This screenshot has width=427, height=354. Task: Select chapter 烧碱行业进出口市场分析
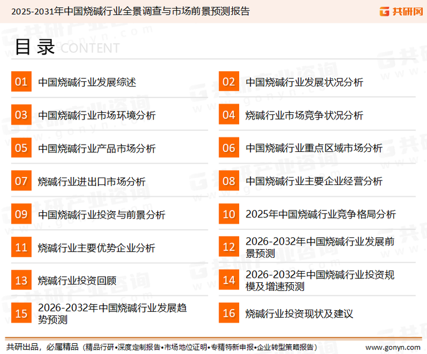pos(92,182)
